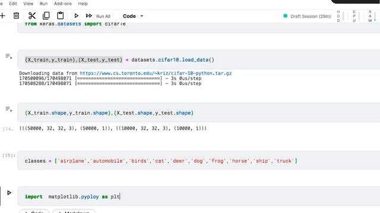The height and width of the screenshot is (213, 380).
Task: Click the Draft Session status indicator
Action: tap(307, 16)
